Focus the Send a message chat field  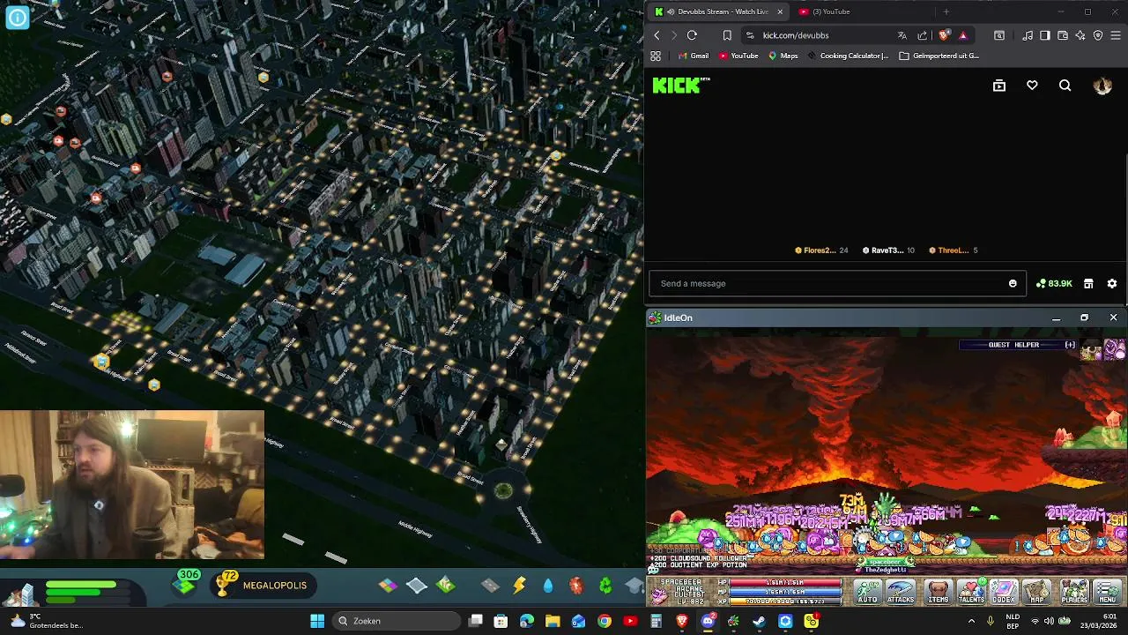click(837, 283)
